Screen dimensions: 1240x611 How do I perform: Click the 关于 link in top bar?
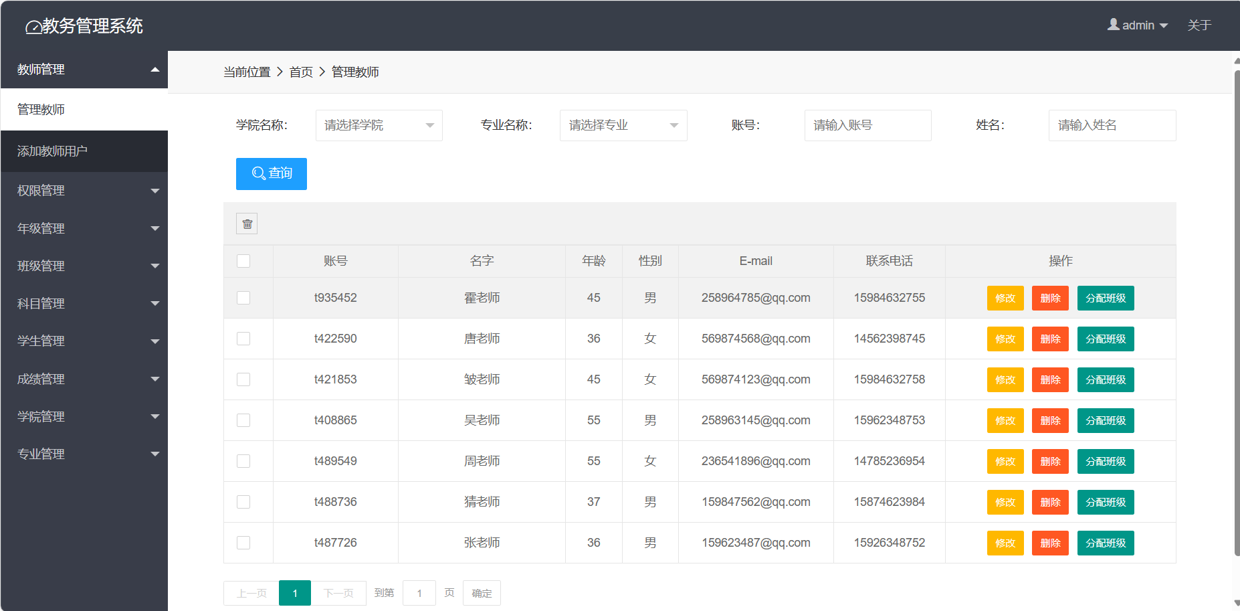click(1199, 25)
